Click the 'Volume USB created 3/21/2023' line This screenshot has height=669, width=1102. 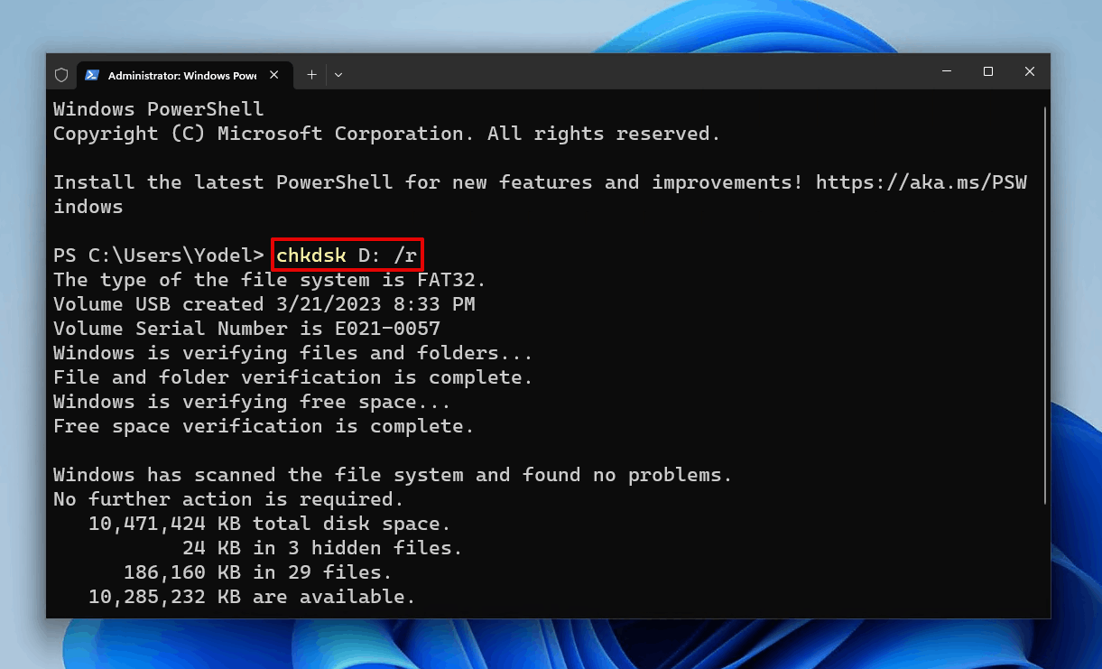[264, 304]
